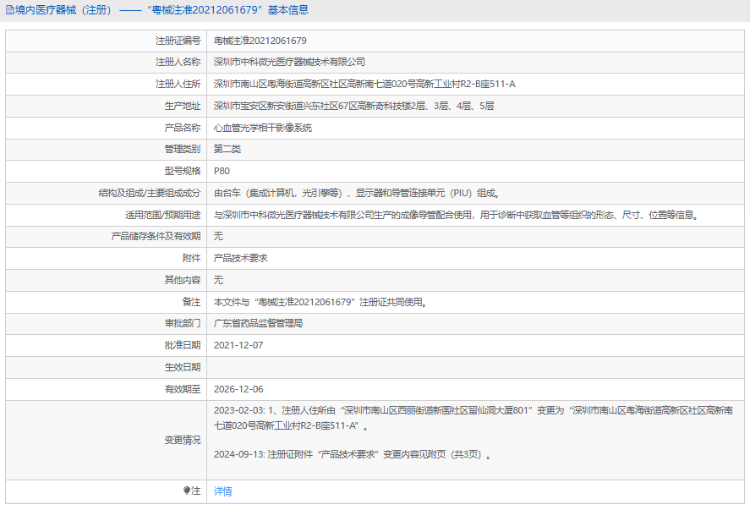Select management class value 第二类
The height and width of the screenshot is (510, 750).
tap(227, 149)
